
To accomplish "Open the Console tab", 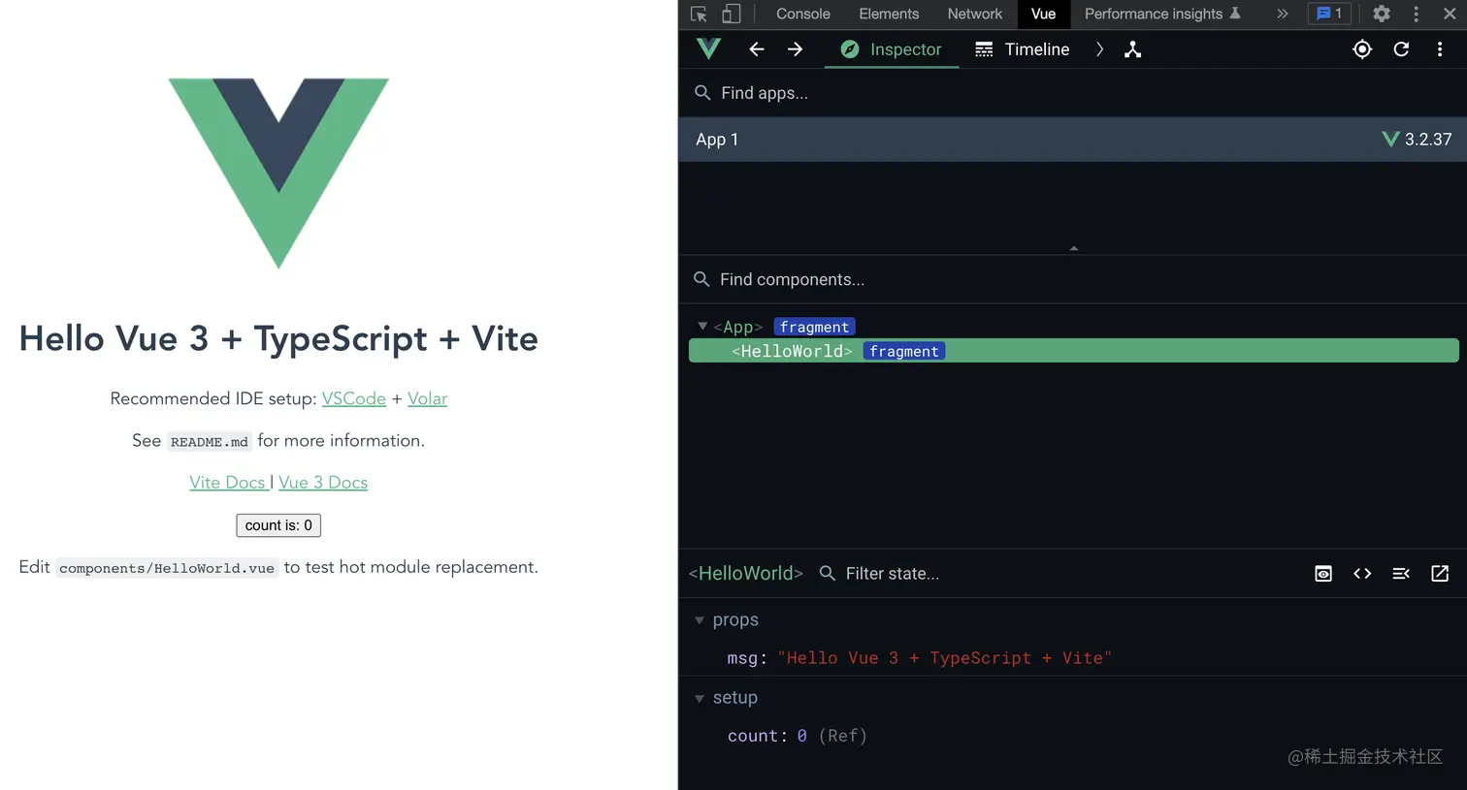I will coord(802,14).
